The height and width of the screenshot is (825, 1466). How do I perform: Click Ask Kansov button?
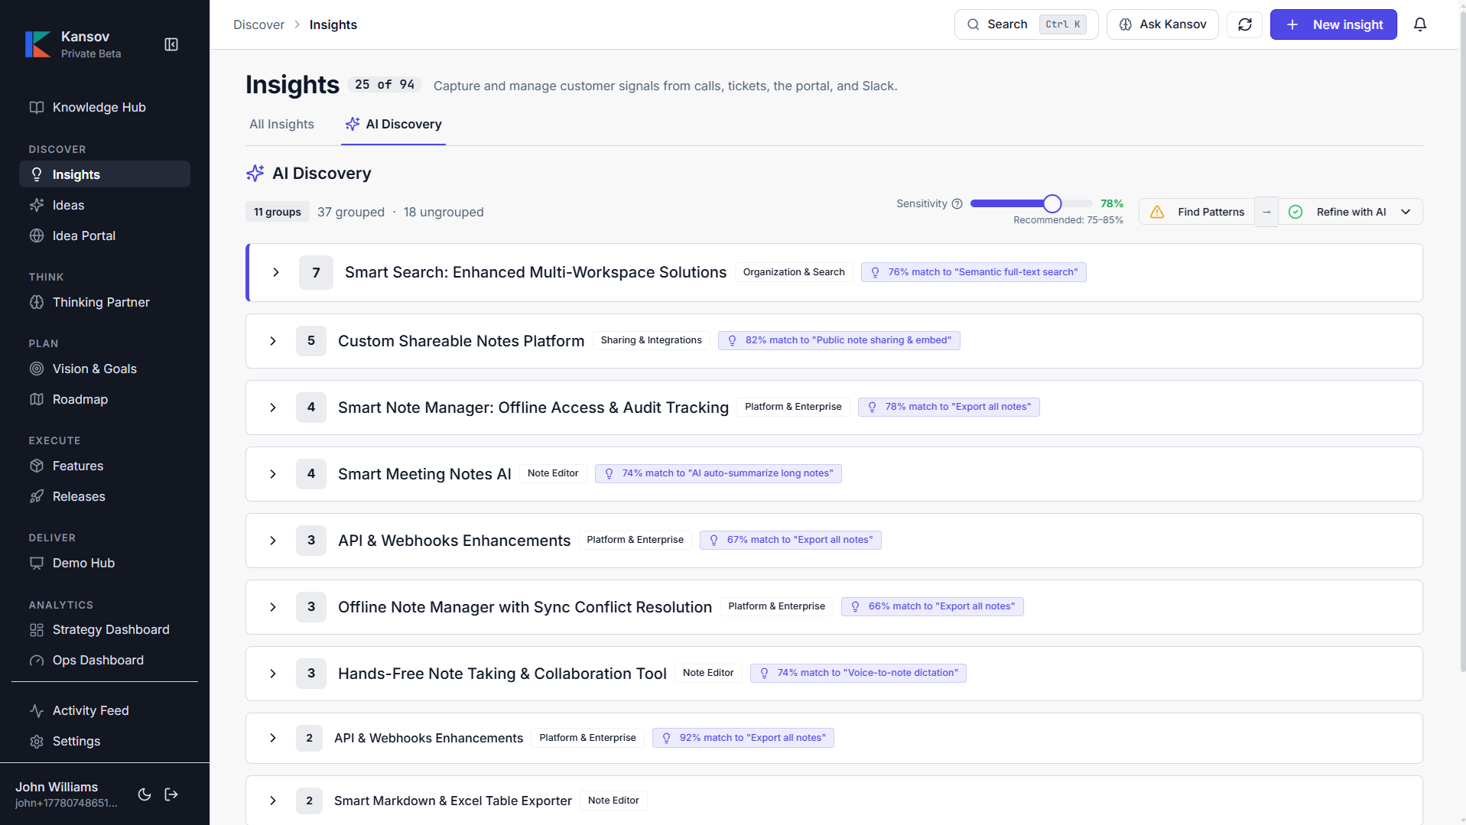pyautogui.click(x=1162, y=24)
